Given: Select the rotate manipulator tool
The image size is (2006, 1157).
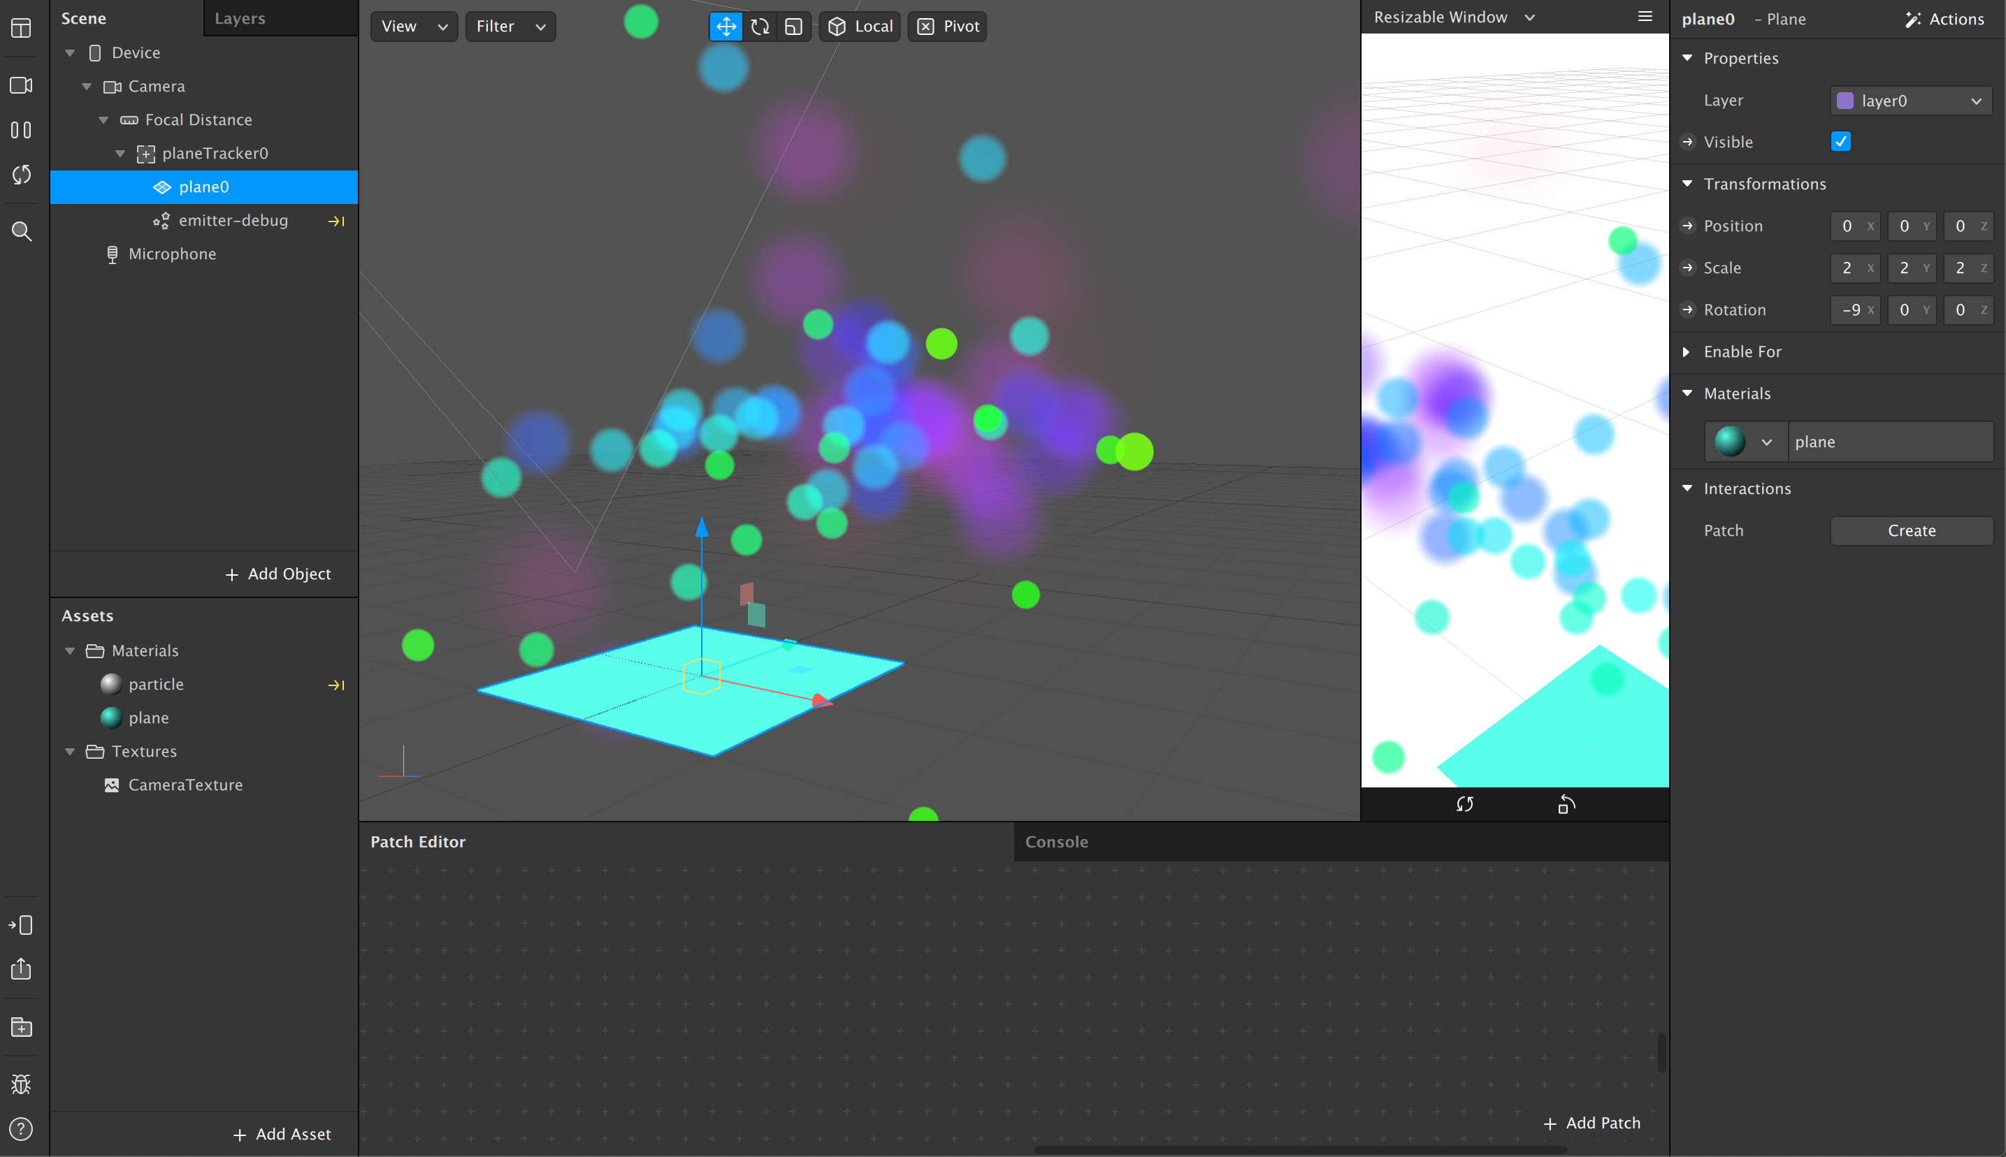Looking at the screenshot, I should (760, 27).
